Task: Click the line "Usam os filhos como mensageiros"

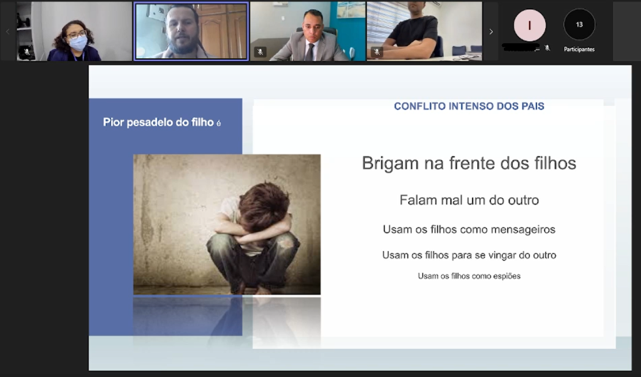Action: pyautogui.click(x=469, y=230)
